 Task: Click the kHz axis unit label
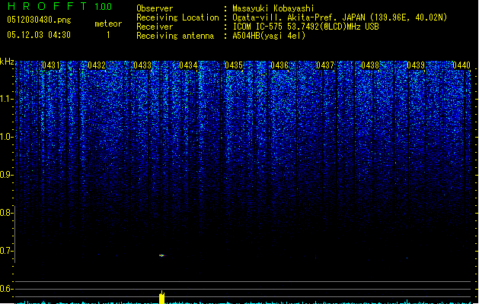click(7, 62)
